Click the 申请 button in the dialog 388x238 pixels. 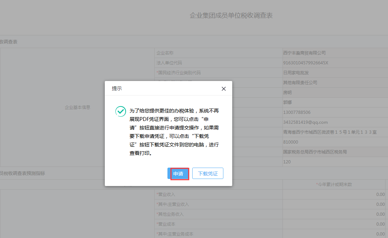tap(178, 174)
